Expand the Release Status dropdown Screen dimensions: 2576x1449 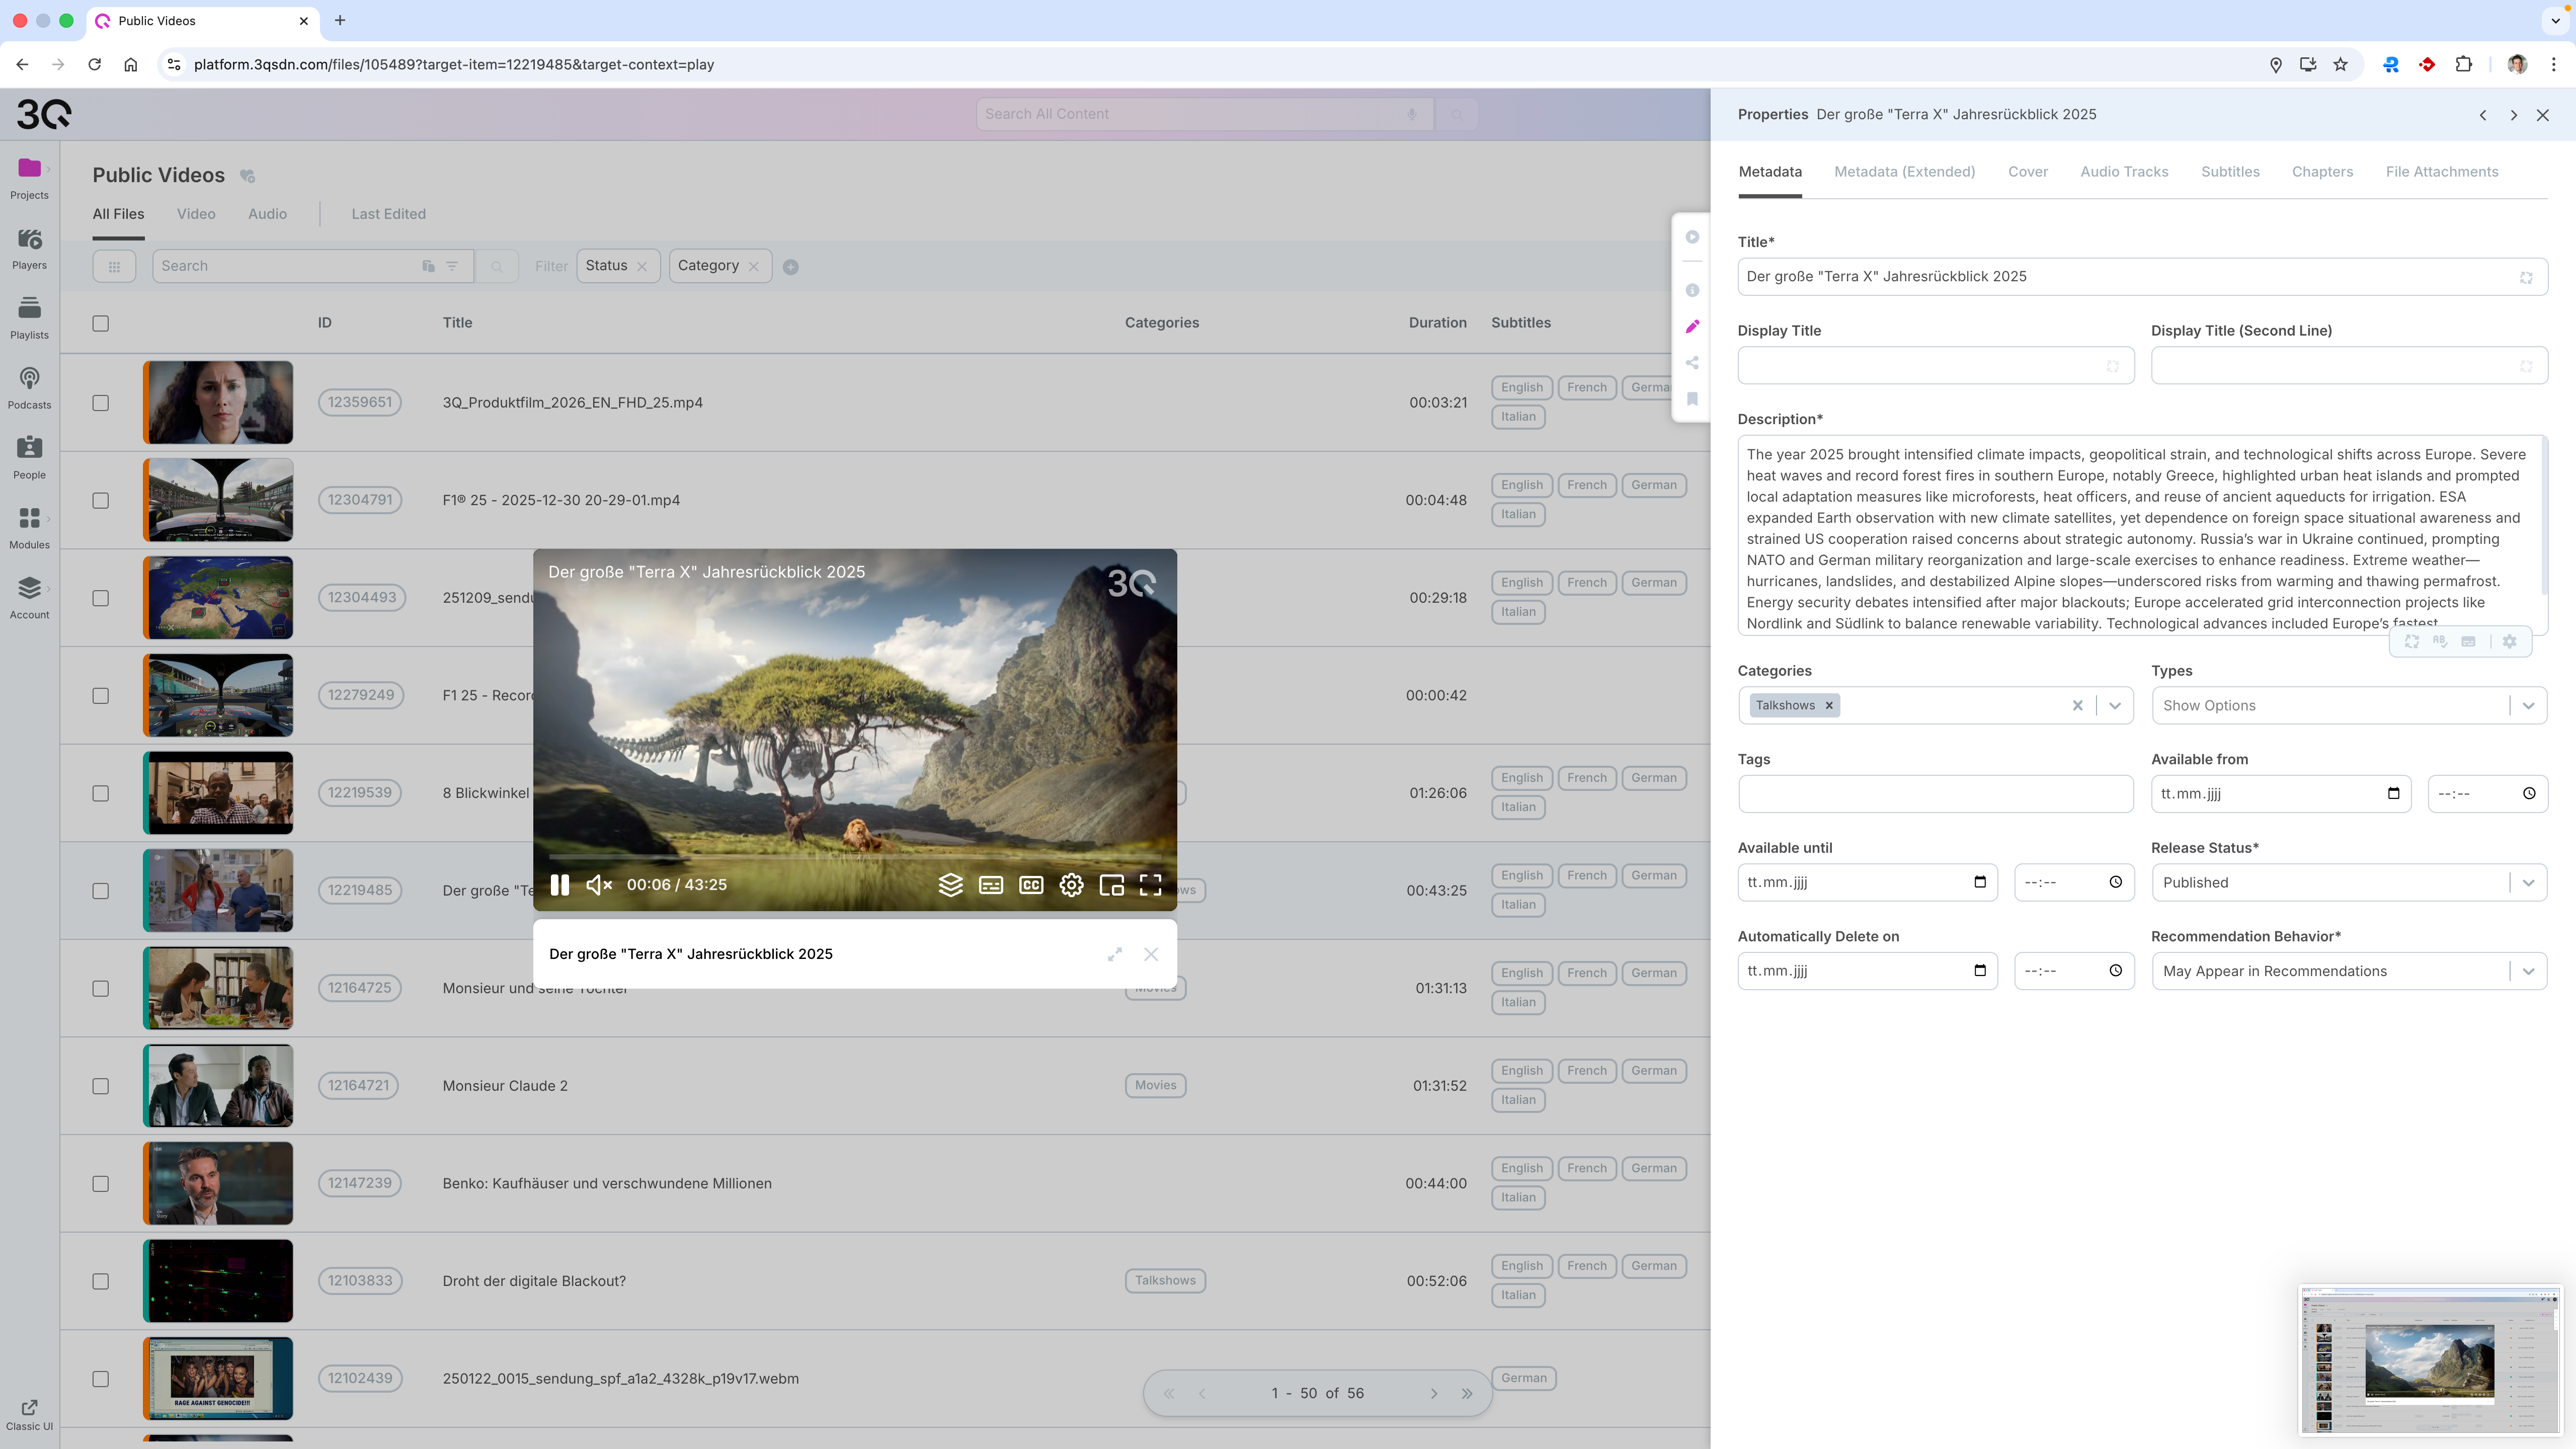(2528, 883)
